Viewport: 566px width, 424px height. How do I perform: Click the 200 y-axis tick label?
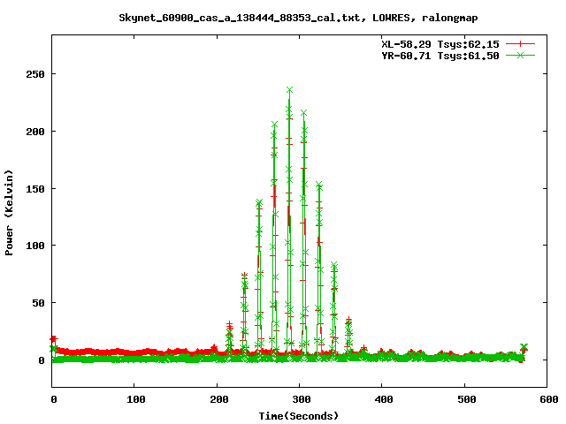coord(35,132)
